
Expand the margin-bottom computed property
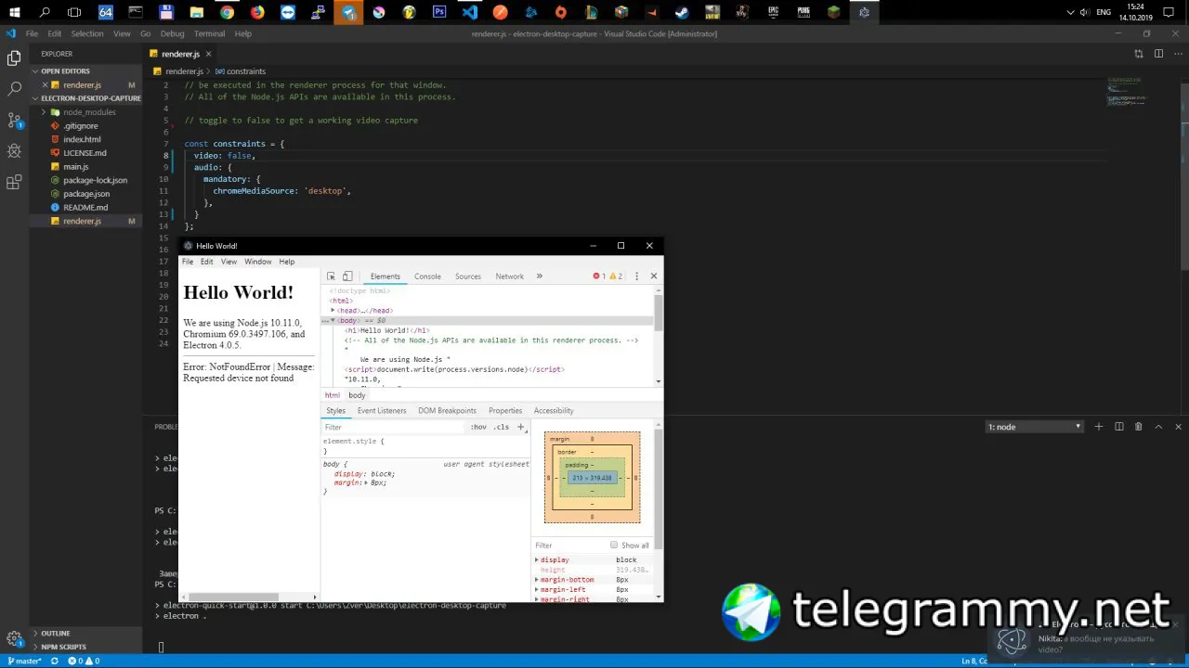pyautogui.click(x=537, y=580)
